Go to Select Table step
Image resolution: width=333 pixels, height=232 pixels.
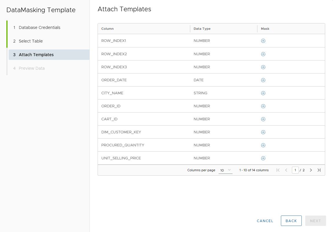pyautogui.click(x=31, y=41)
